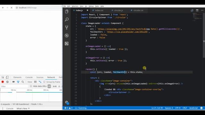Image resolution: width=205 pixels, height=115 pixels.
Task: Click the Open Changes icon in editor toolbar
Action: (192, 10)
